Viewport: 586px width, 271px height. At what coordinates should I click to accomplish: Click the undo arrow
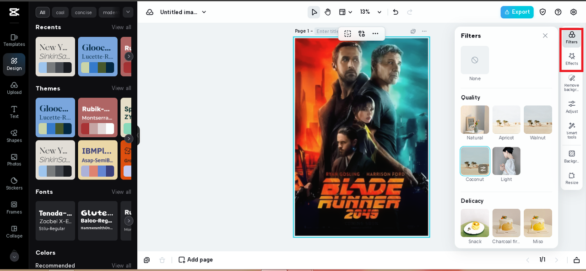[396, 12]
